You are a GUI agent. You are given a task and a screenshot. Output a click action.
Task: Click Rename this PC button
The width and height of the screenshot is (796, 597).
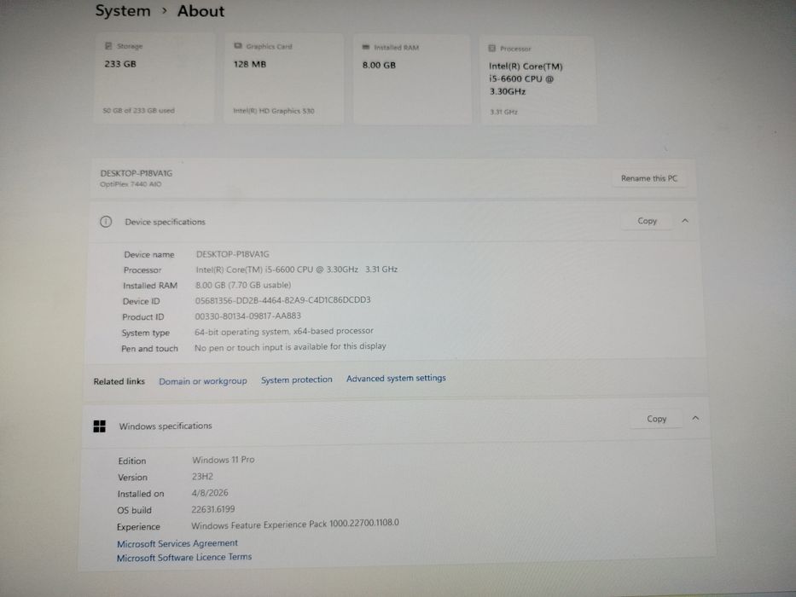tap(649, 178)
